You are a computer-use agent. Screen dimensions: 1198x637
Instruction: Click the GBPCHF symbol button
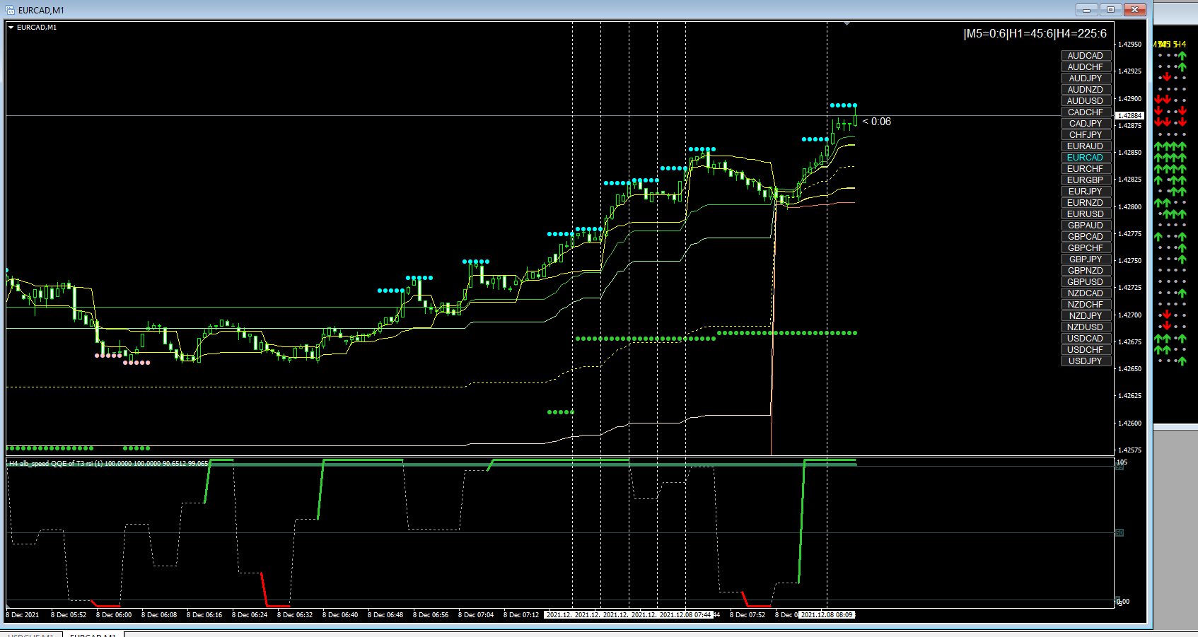(x=1086, y=248)
